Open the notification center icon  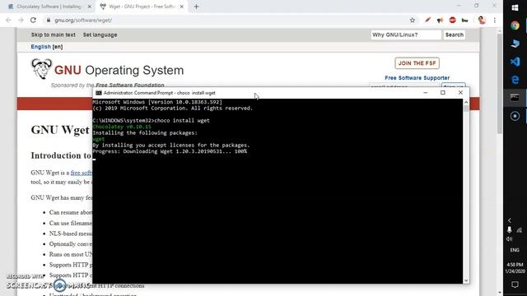(515, 284)
